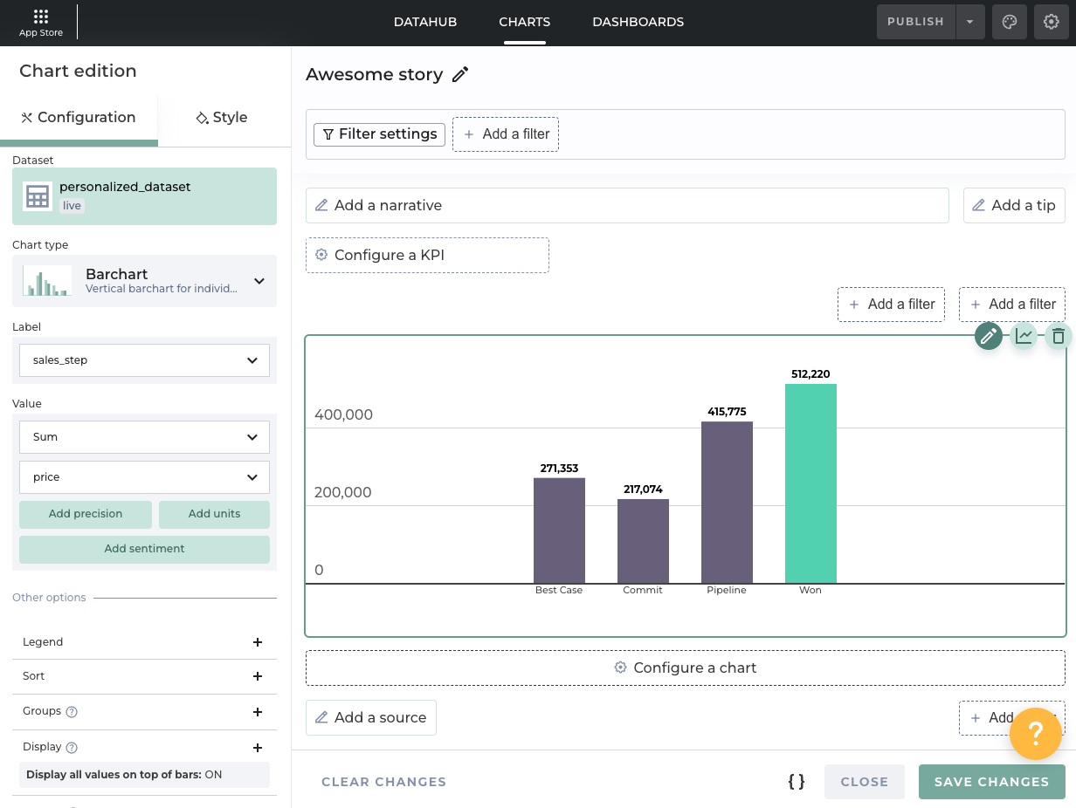
Task: Open settings gear in top bar
Action: (x=1052, y=22)
